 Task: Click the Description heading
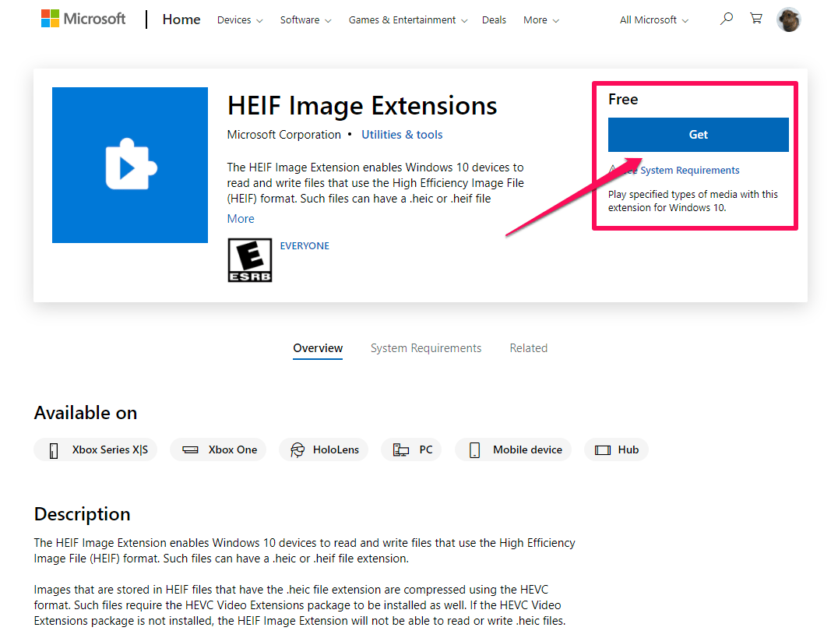pos(83,514)
